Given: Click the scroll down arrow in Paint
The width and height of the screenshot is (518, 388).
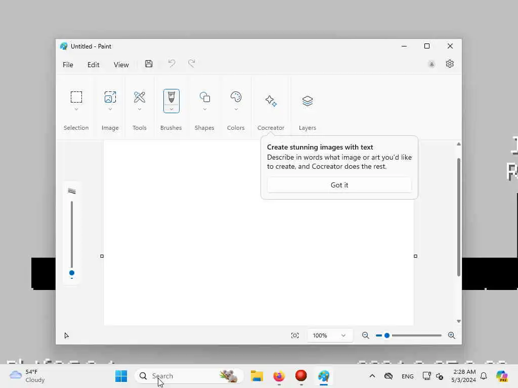Looking at the screenshot, I should (458, 321).
